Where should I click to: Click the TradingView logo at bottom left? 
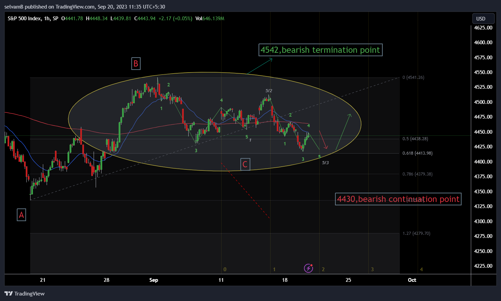pos(25,293)
